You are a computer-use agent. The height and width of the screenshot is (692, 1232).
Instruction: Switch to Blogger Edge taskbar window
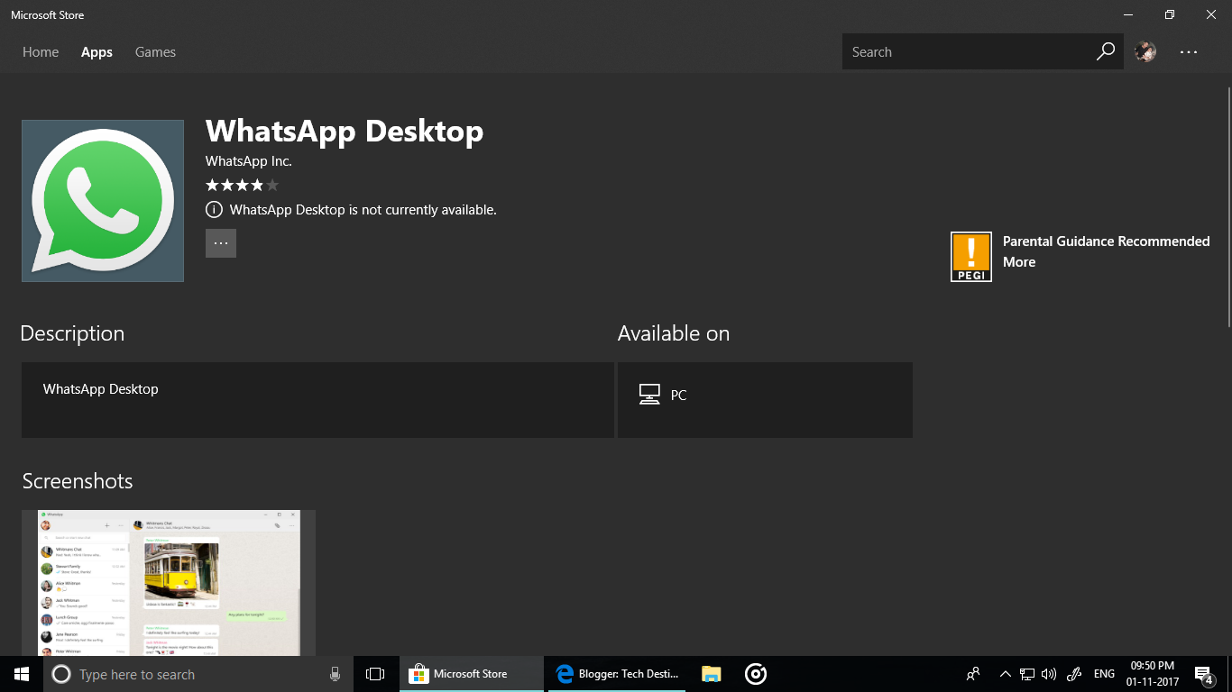(x=617, y=674)
